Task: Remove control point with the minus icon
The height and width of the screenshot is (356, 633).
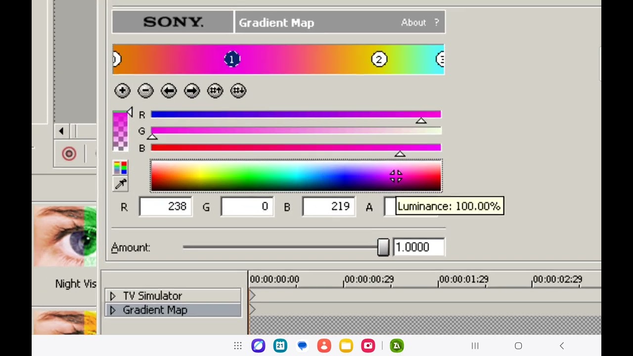Action: [x=145, y=90]
